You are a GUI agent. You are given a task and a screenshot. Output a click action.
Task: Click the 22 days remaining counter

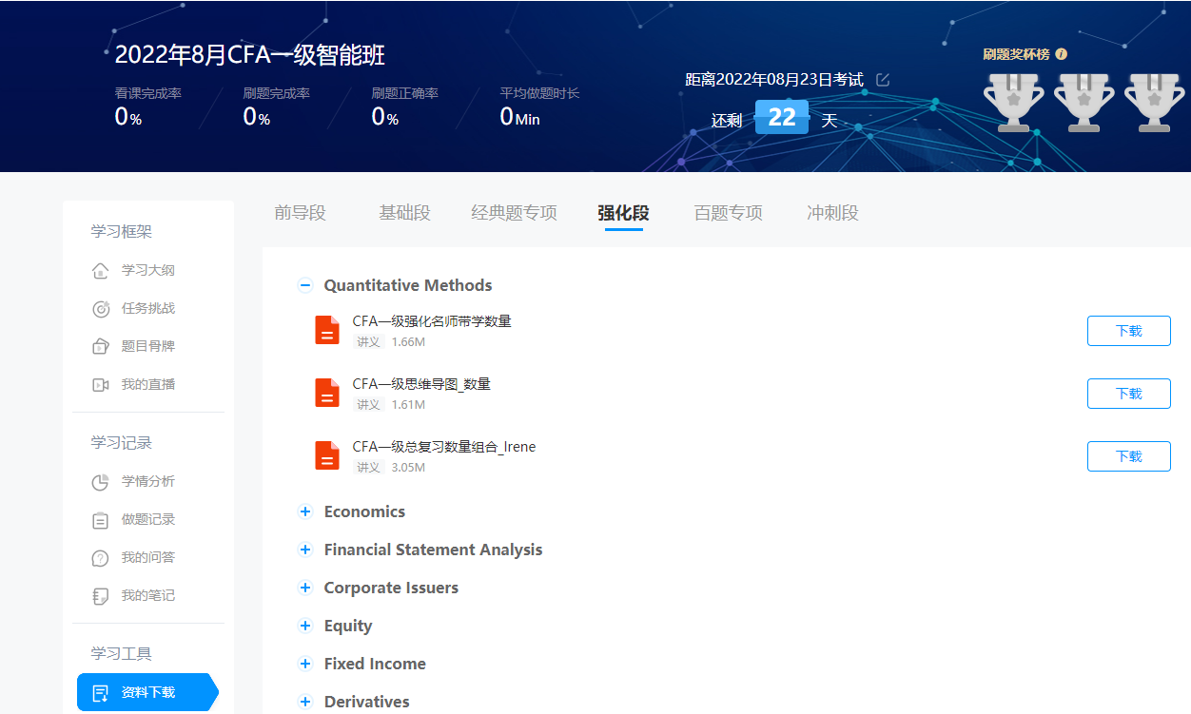[782, 118]
